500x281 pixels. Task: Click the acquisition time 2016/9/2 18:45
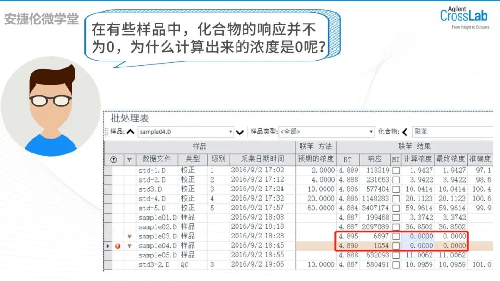[x=257, y=246]
